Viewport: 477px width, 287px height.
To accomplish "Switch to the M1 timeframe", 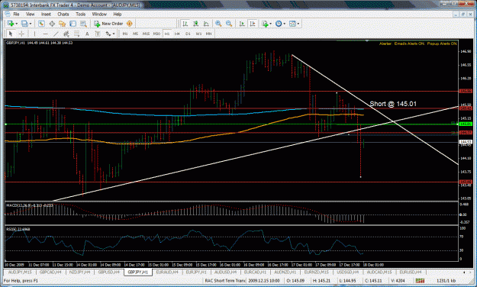I will [125, 34].
